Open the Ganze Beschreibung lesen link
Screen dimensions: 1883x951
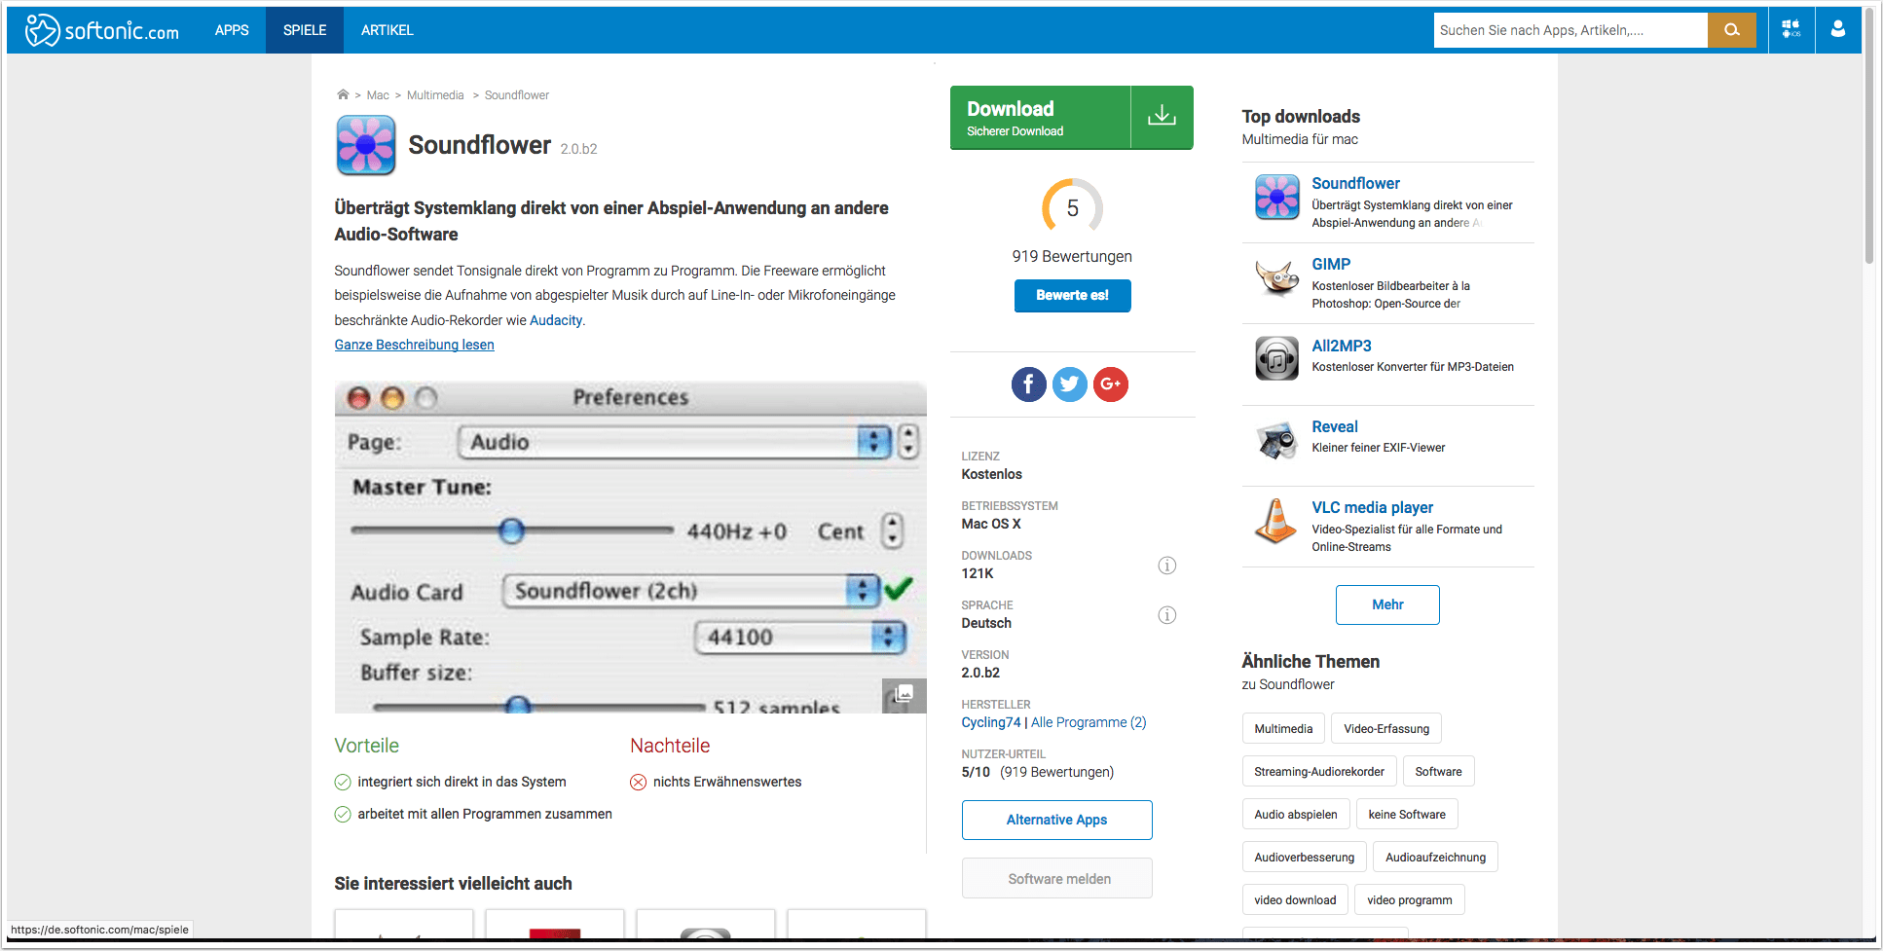tap(414, 345)
